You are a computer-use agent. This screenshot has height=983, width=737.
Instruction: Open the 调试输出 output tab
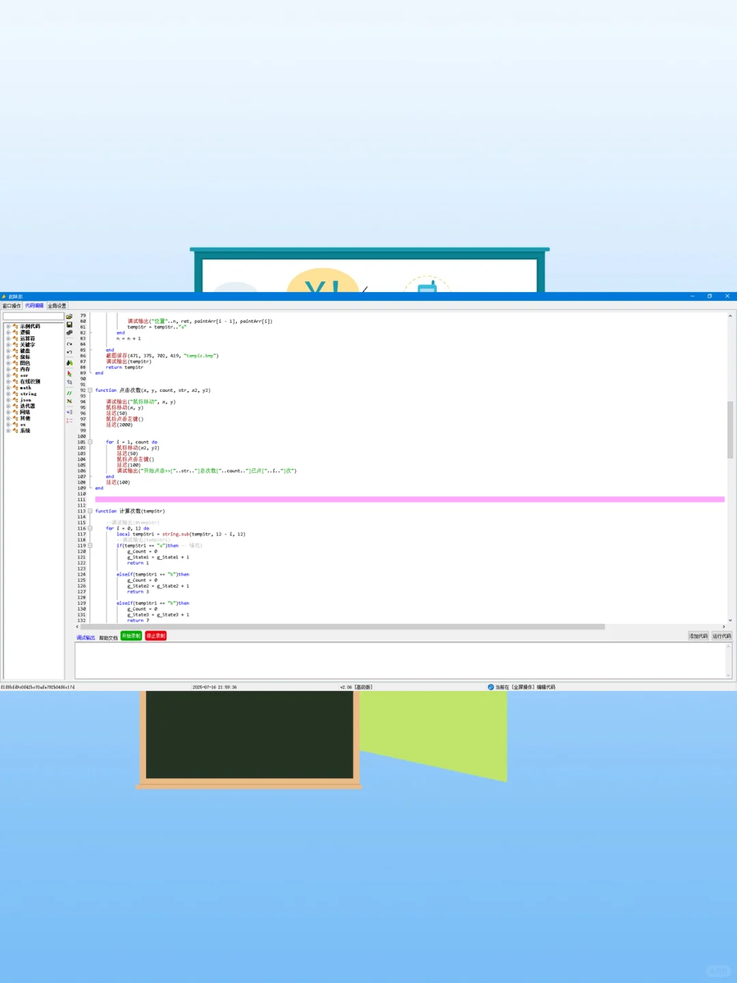pyautogui.click(x=86, y=638)
